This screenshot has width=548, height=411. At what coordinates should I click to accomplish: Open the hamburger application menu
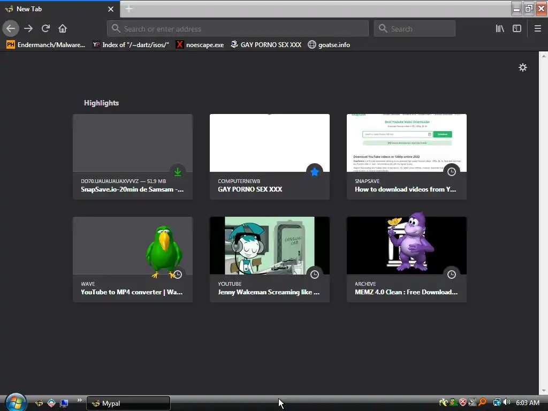pos(537,28)
